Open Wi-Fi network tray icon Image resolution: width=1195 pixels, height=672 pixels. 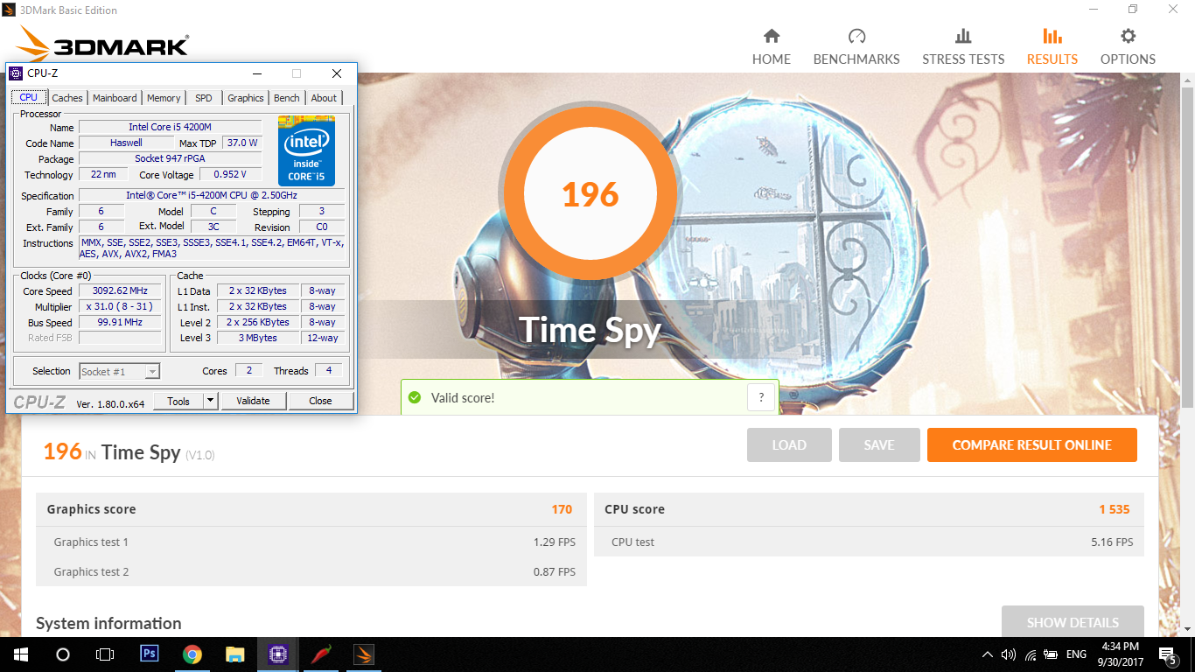1031,654
